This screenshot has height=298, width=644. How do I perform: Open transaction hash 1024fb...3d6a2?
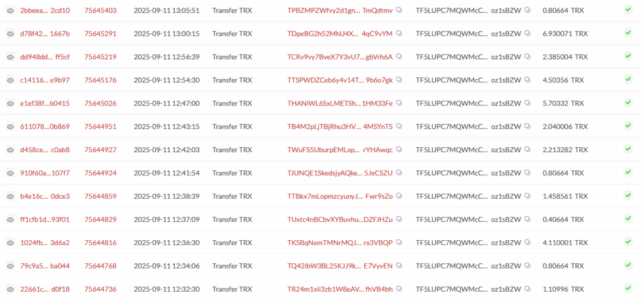click(x=45, y=243)
